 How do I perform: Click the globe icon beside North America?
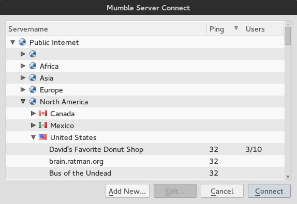pos(33,102)
